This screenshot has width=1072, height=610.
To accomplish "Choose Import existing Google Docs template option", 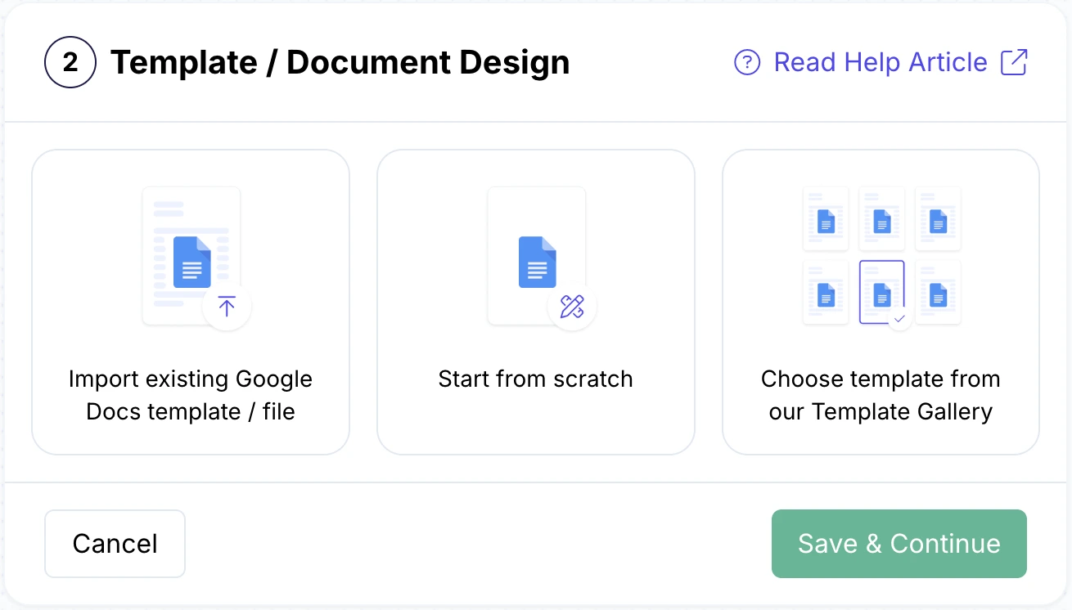I will (x=191, y=302).
